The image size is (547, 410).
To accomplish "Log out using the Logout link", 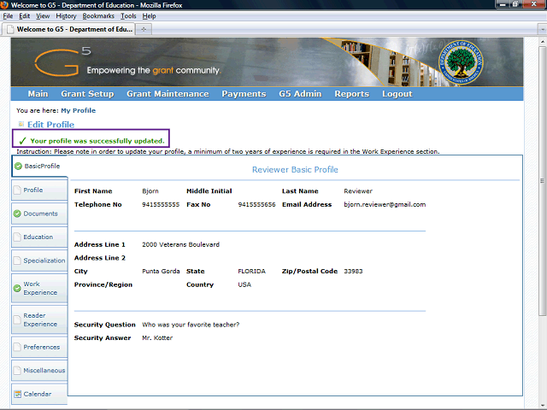I will pyautogui.click(x=397, y=94).
